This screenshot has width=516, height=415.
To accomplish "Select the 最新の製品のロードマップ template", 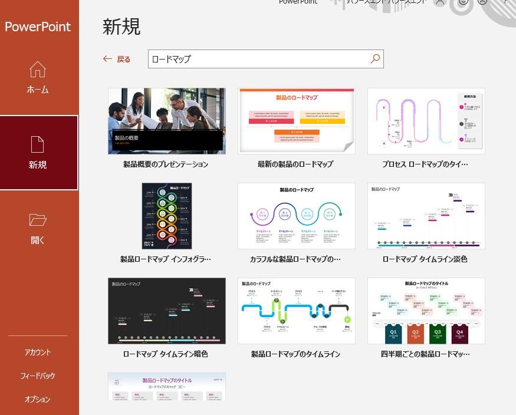I will pos(296,121).
